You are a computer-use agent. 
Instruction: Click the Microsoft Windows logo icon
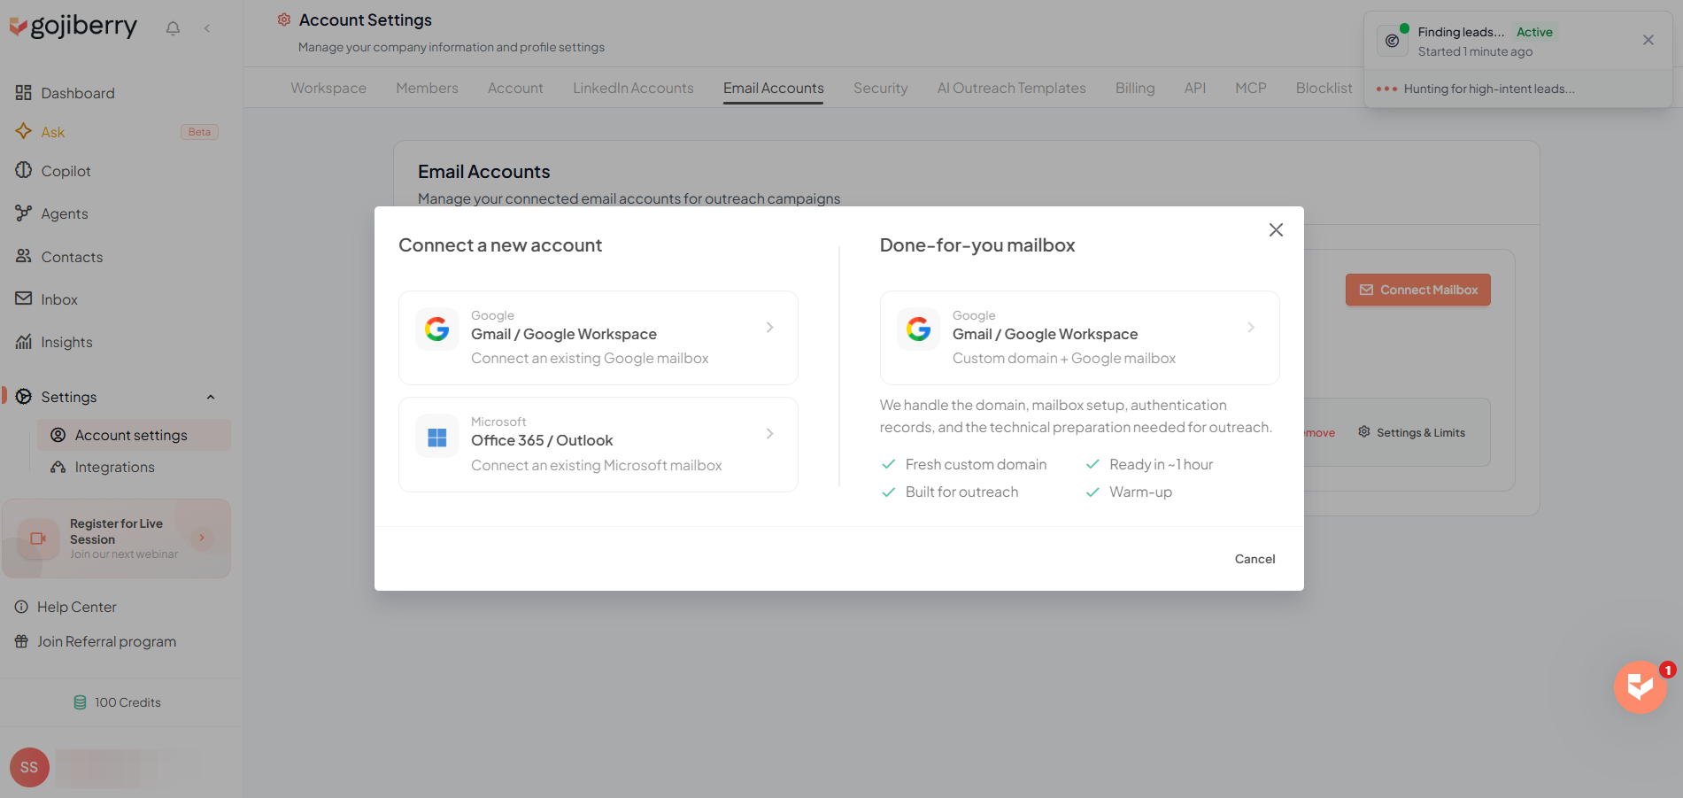[x=437, y=437]
